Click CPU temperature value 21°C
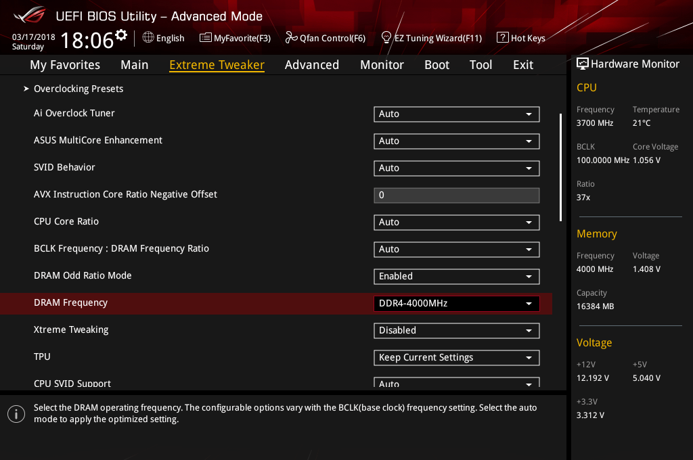The image size is (693, 460). pos(642,123)
